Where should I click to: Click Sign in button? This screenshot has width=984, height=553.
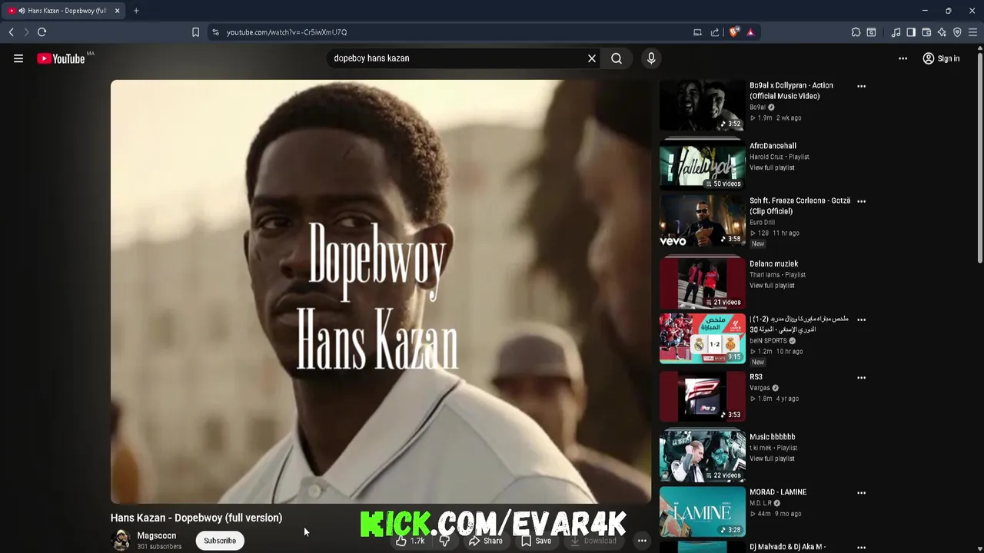(941, 58)
